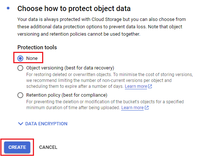198x165 pixels.
Task: Click the object versioning description paragraph
Action: (x=109, y=80)
